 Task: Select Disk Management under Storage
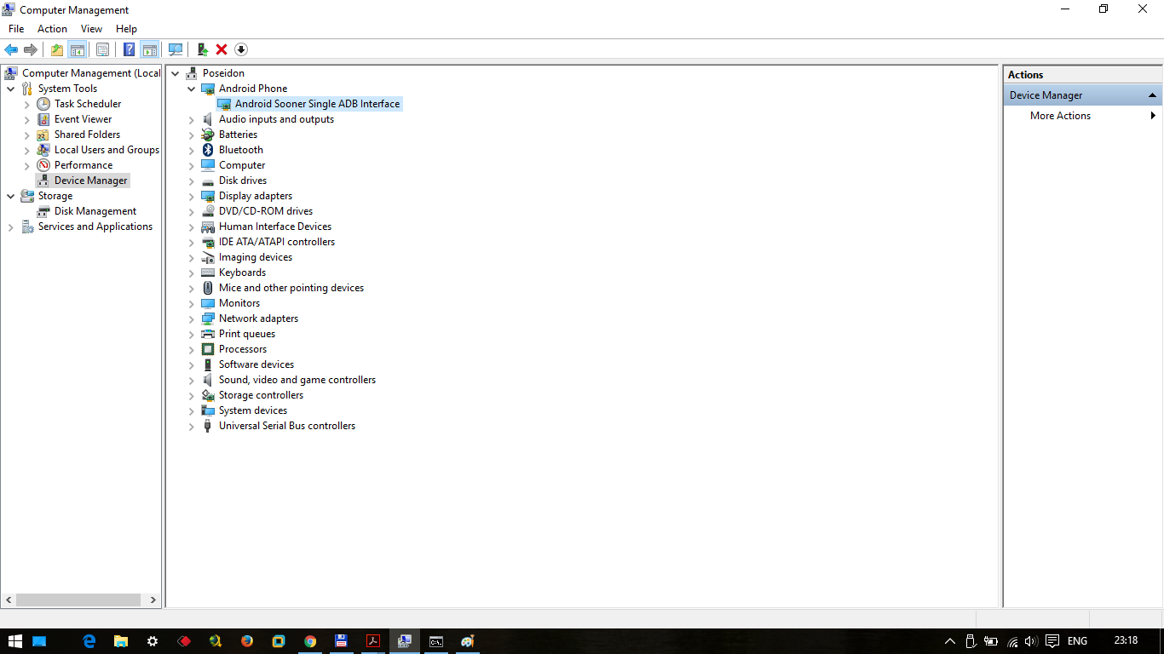tap(95, 211)
